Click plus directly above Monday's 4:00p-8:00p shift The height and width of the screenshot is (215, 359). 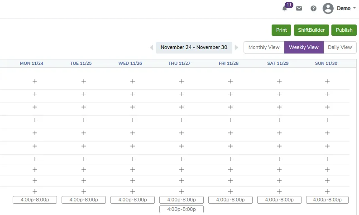pos(35,191)
